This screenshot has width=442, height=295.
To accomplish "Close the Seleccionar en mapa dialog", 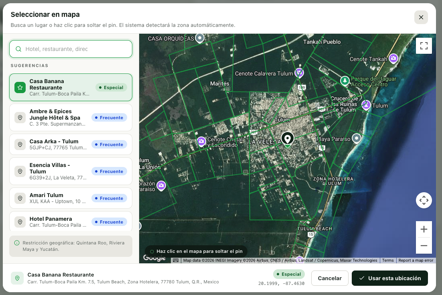I will pos(421,17).
